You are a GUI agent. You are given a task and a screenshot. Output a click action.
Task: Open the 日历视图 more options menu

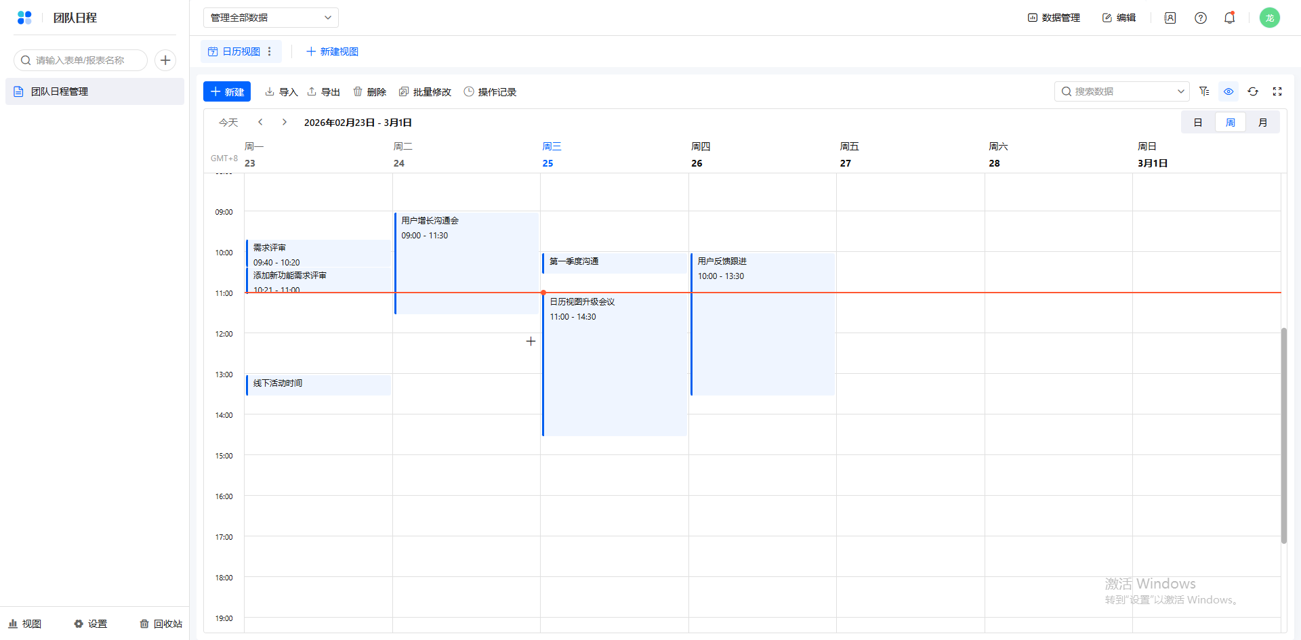[270, 51]
